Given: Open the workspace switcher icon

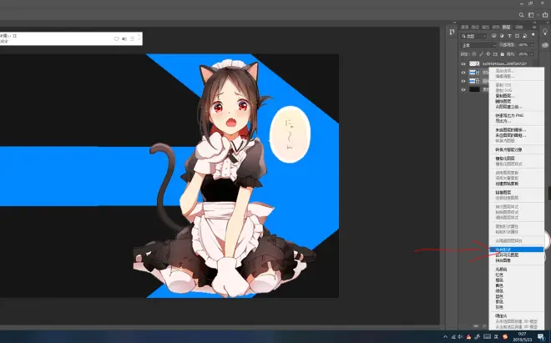Looking at the screenshot, I should point(531,15).
